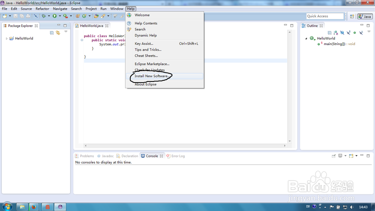Select the HelloWorld.java editor tab
This screenshot has height=211, width=375.
tap(91, 26)
